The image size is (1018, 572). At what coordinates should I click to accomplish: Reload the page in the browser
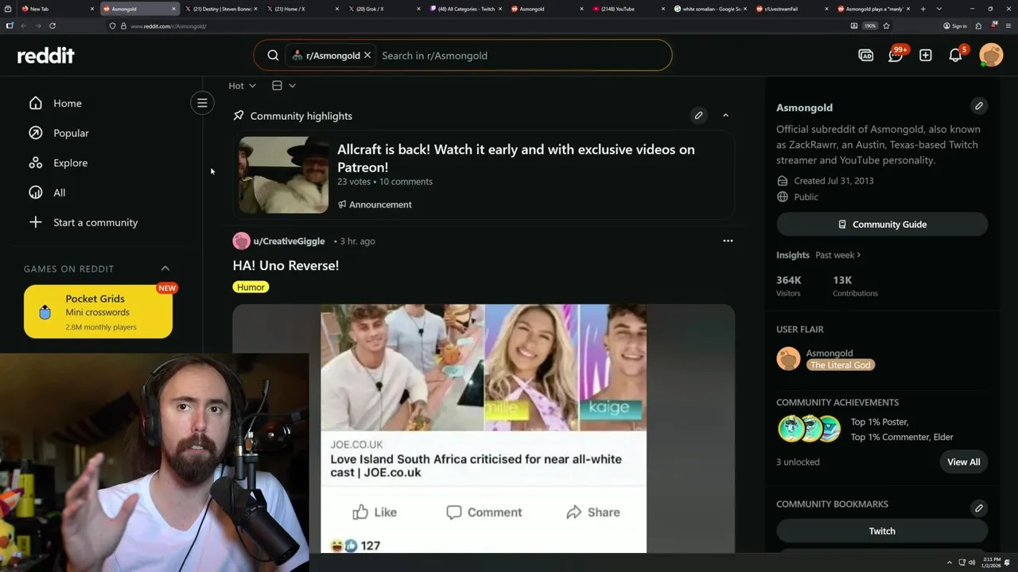[52, 25]
